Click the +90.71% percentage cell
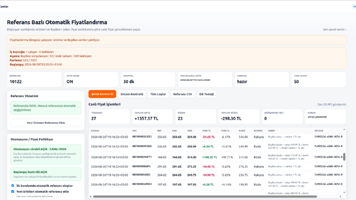 point(227,157)
